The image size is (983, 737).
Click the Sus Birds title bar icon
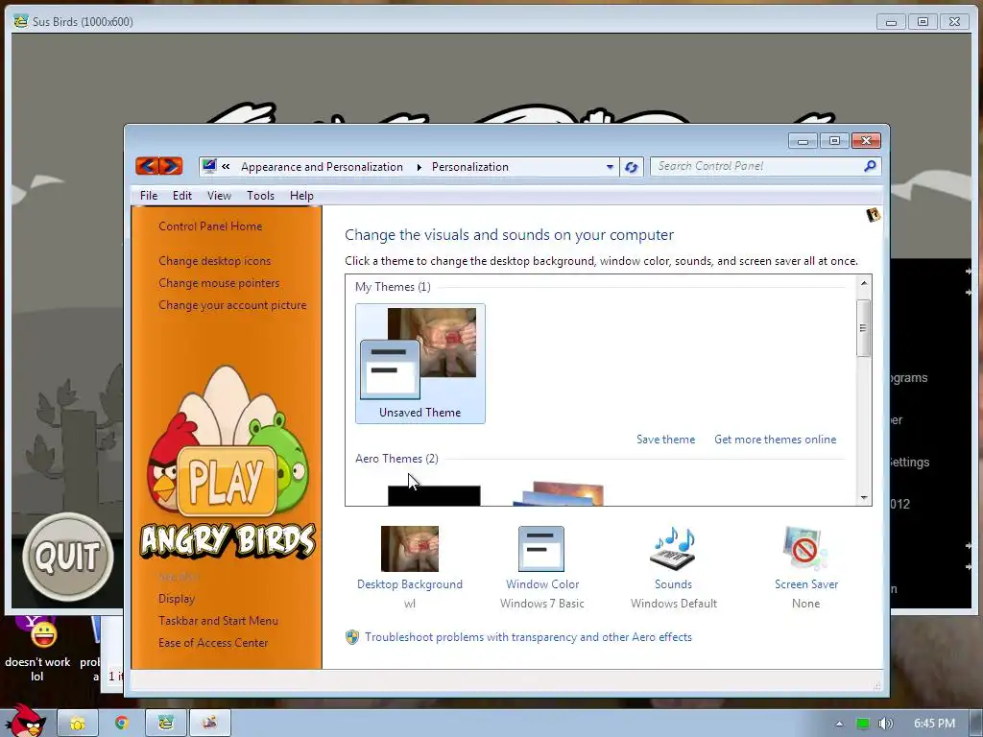pos(21,21)
